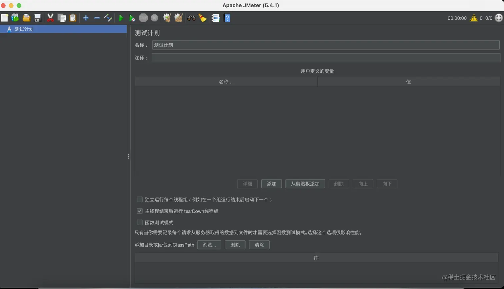
Task: Open an existing test plan via folder icon
Action: click(x=26, y=18)
